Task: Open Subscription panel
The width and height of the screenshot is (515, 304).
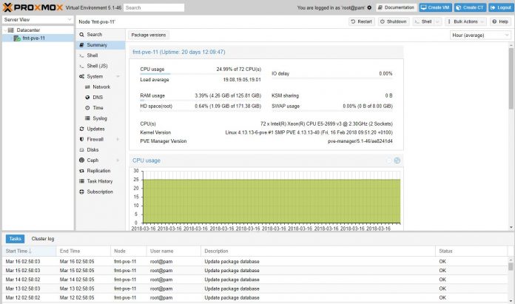Action: coord(100,192)
